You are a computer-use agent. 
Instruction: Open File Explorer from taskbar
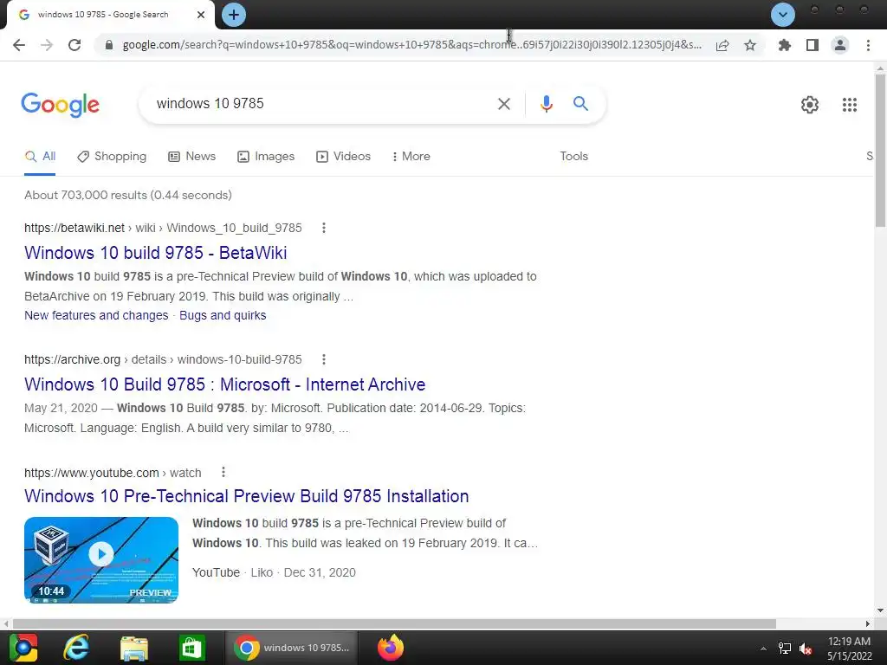coord(134,648)
